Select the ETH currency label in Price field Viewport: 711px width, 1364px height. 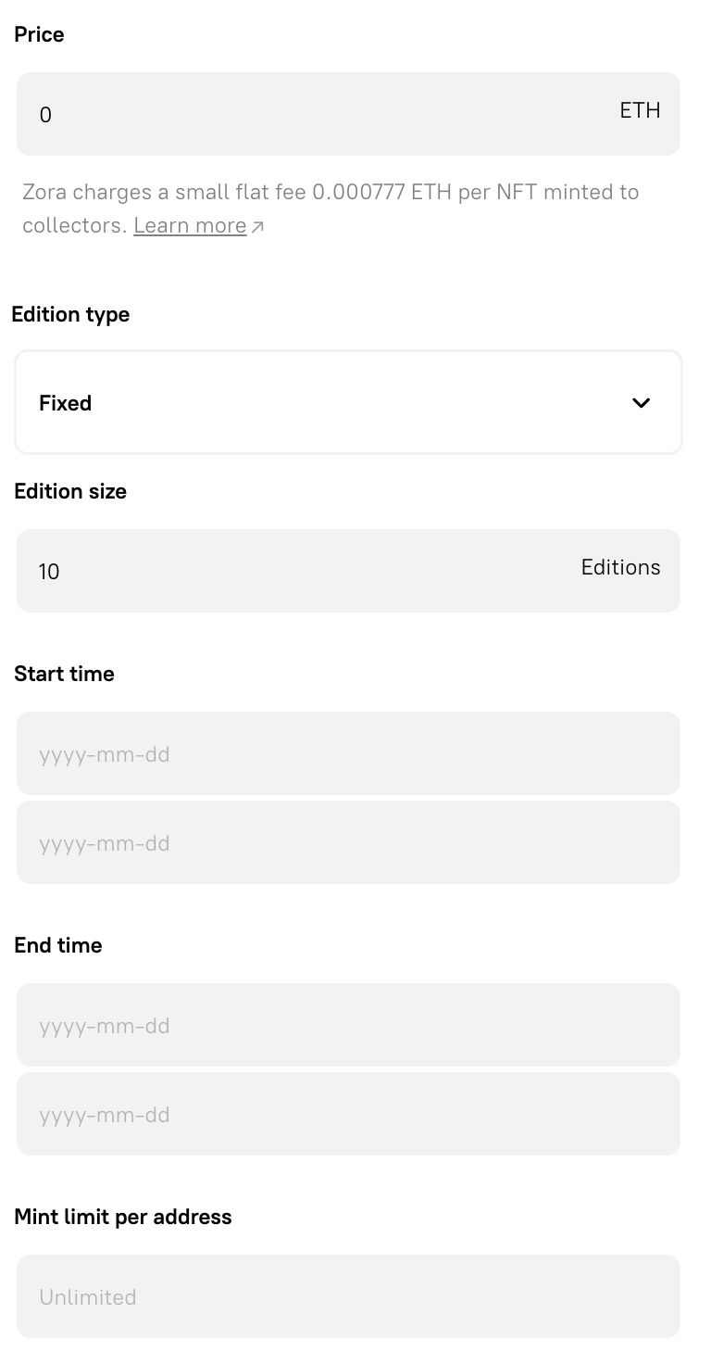(x=640, y=110)
